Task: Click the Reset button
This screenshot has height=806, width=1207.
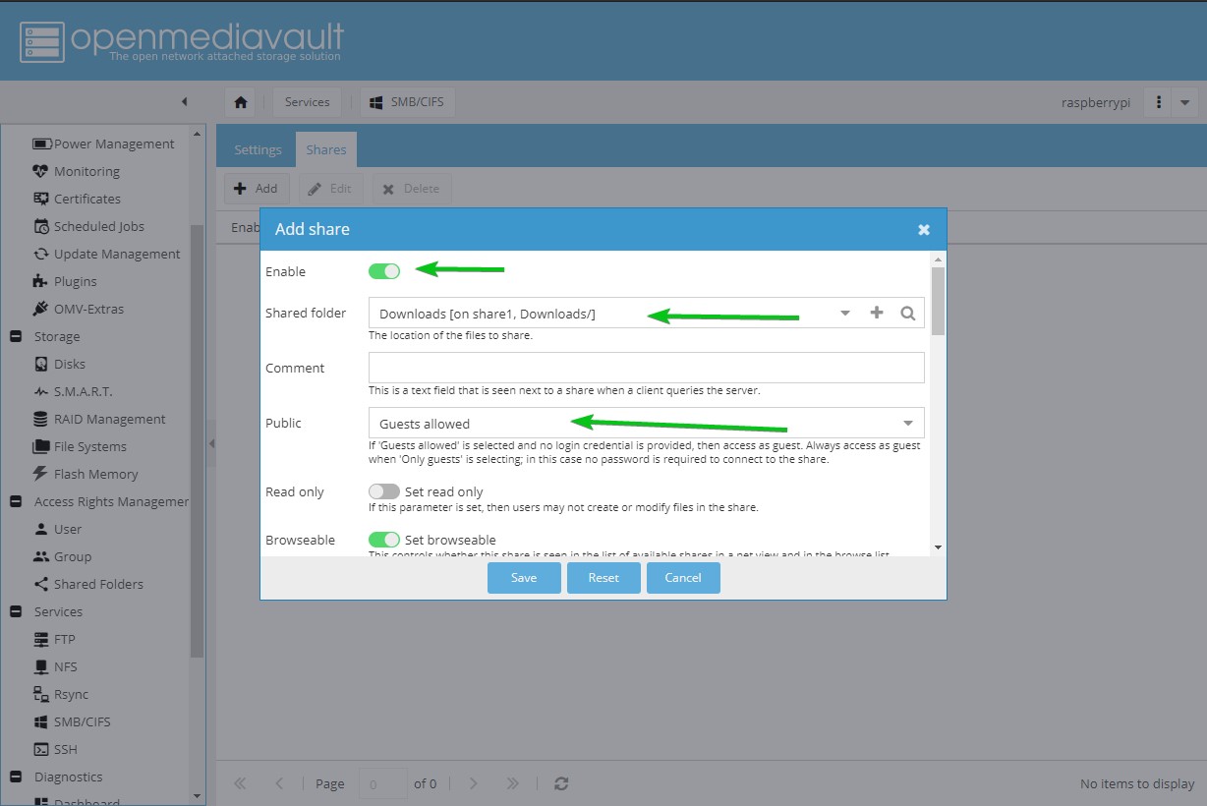Action: [603, 577]
